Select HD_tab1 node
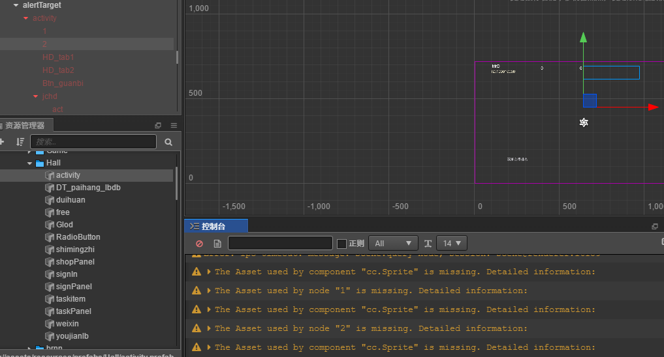664x357 pixels. pyautogui.click(x=58, y=57)
